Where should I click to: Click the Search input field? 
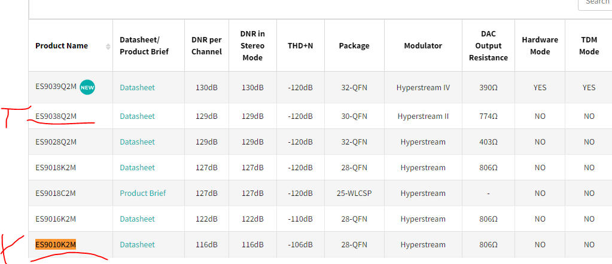(x=595, y=3)
